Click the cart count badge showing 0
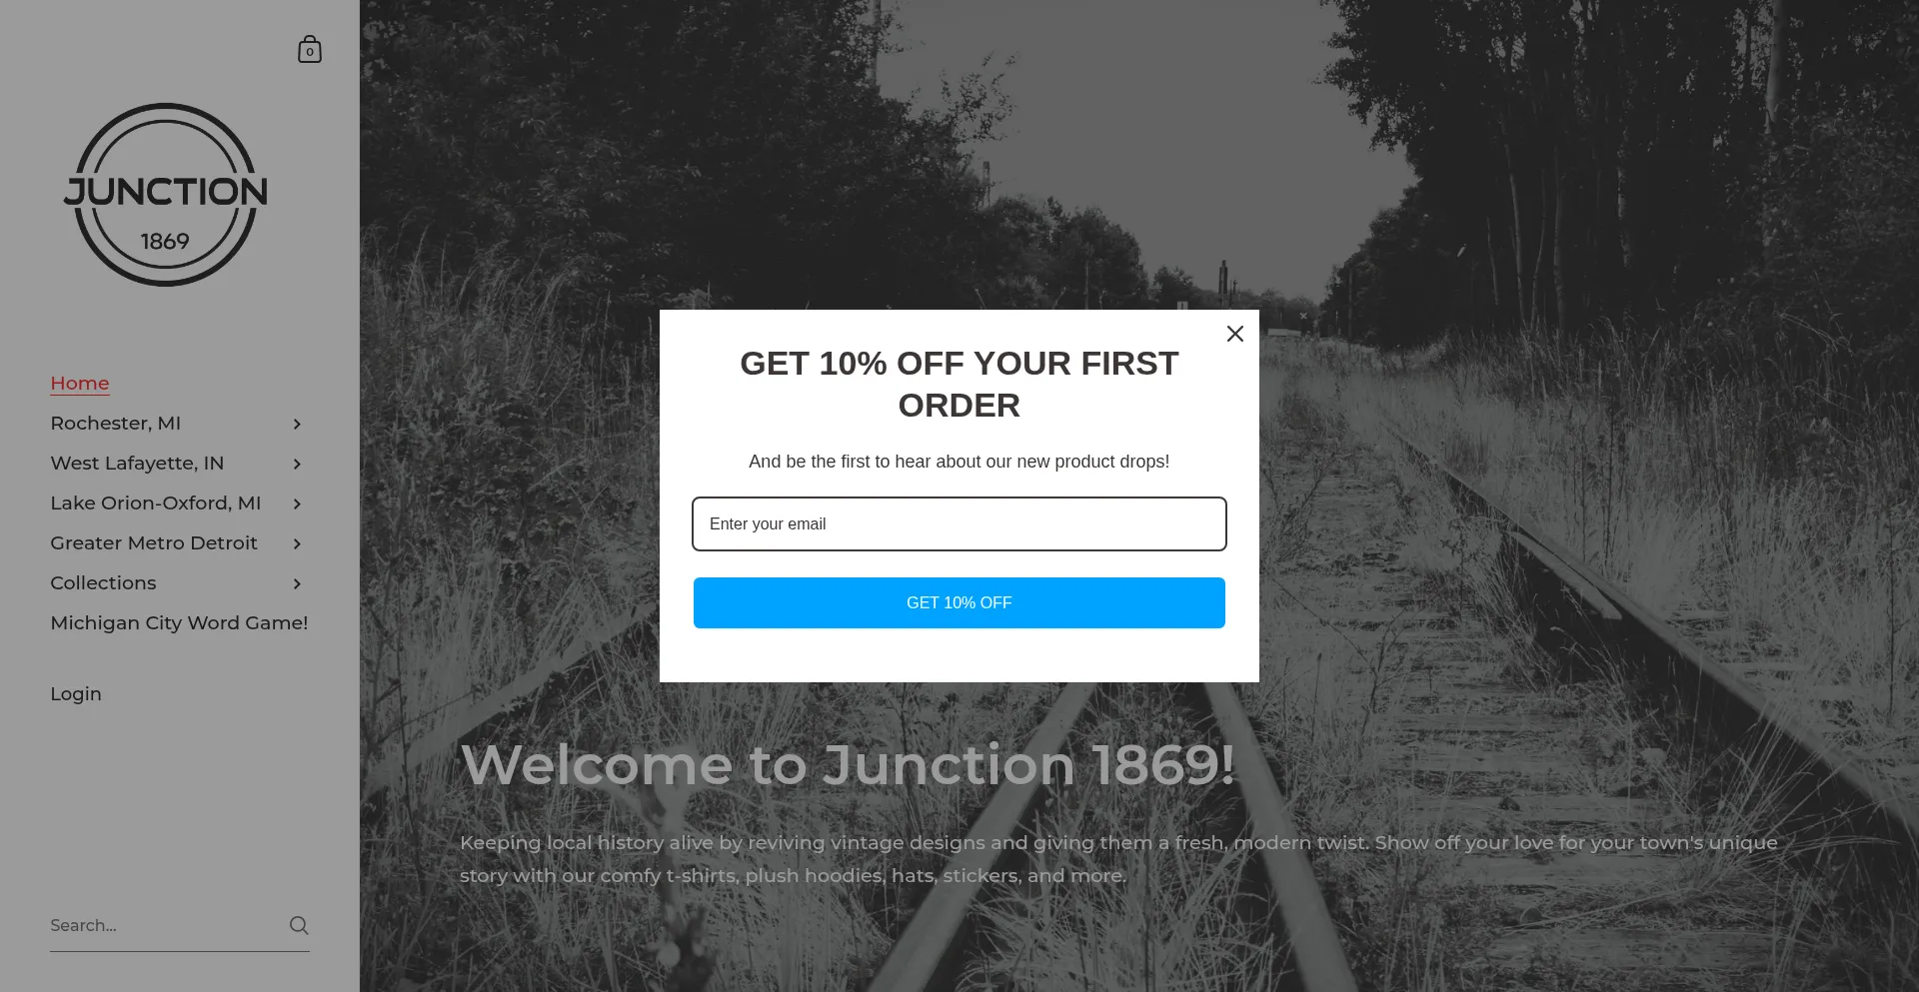This screenshot has height=992, width=1919. tap(310, 52)
